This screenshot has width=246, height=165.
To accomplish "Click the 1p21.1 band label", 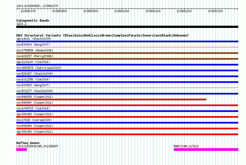I will [22, 24].
